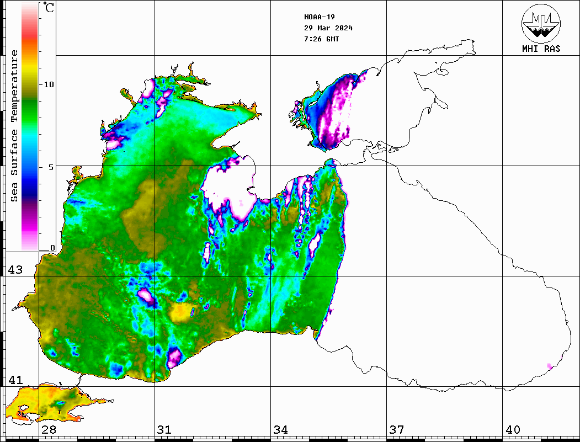Click the '10' mark on temperature scale
The width and height of the screenshot is (580, 442).
[x=49, y=84]
